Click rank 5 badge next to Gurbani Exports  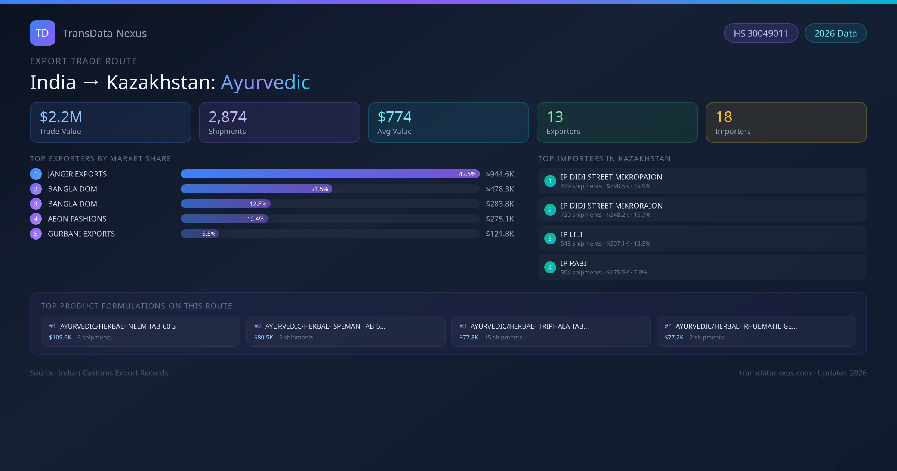pos(36,234)
